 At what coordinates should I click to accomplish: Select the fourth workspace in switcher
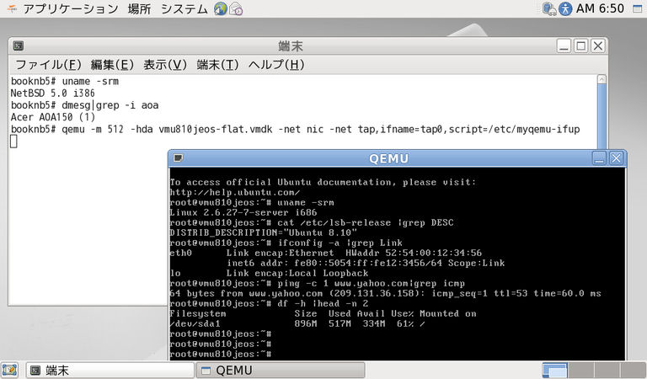633,371
